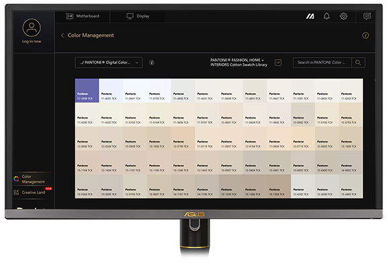Select the Pantone 11-0607 TCX swatch
Image resolution: width=388 pixels, height=268 pixels.
tap(279, 90)
